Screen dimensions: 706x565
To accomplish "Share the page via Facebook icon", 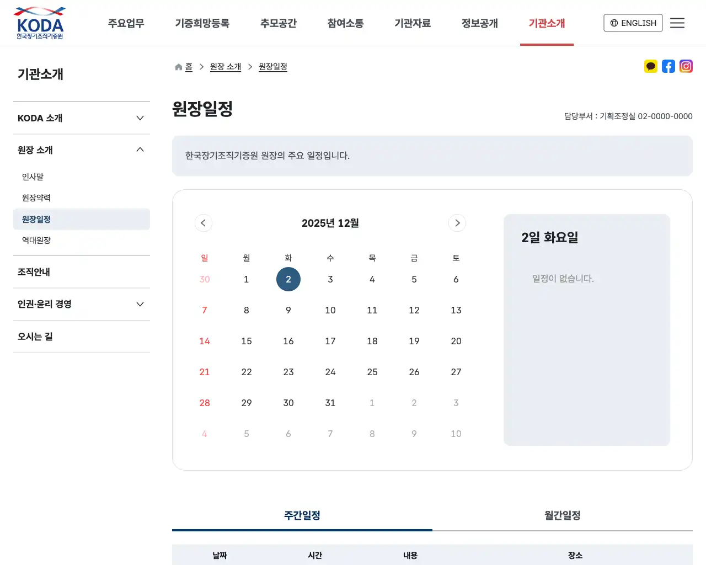I will tap(668, 66).
